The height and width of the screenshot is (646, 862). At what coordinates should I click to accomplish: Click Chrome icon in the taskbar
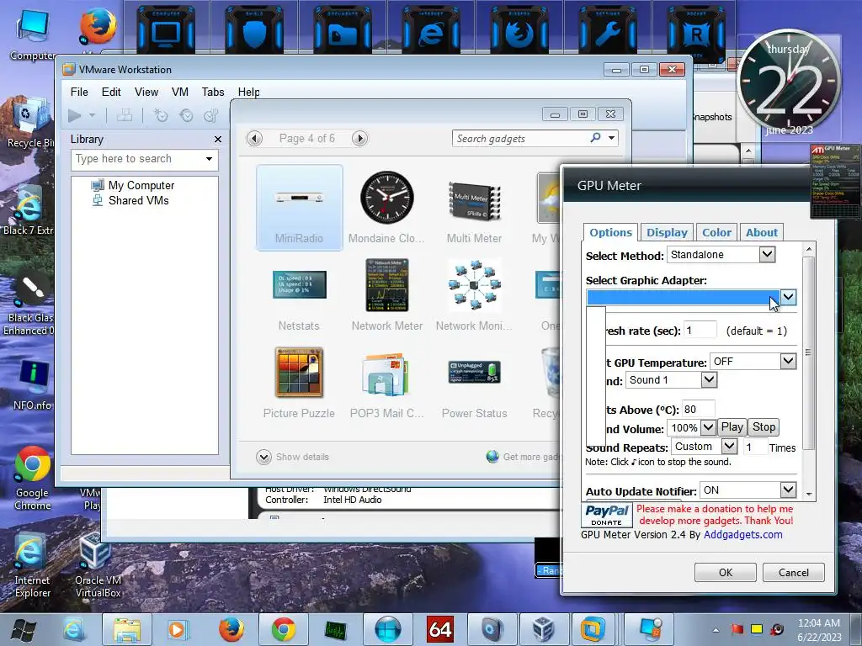[283, 629]
